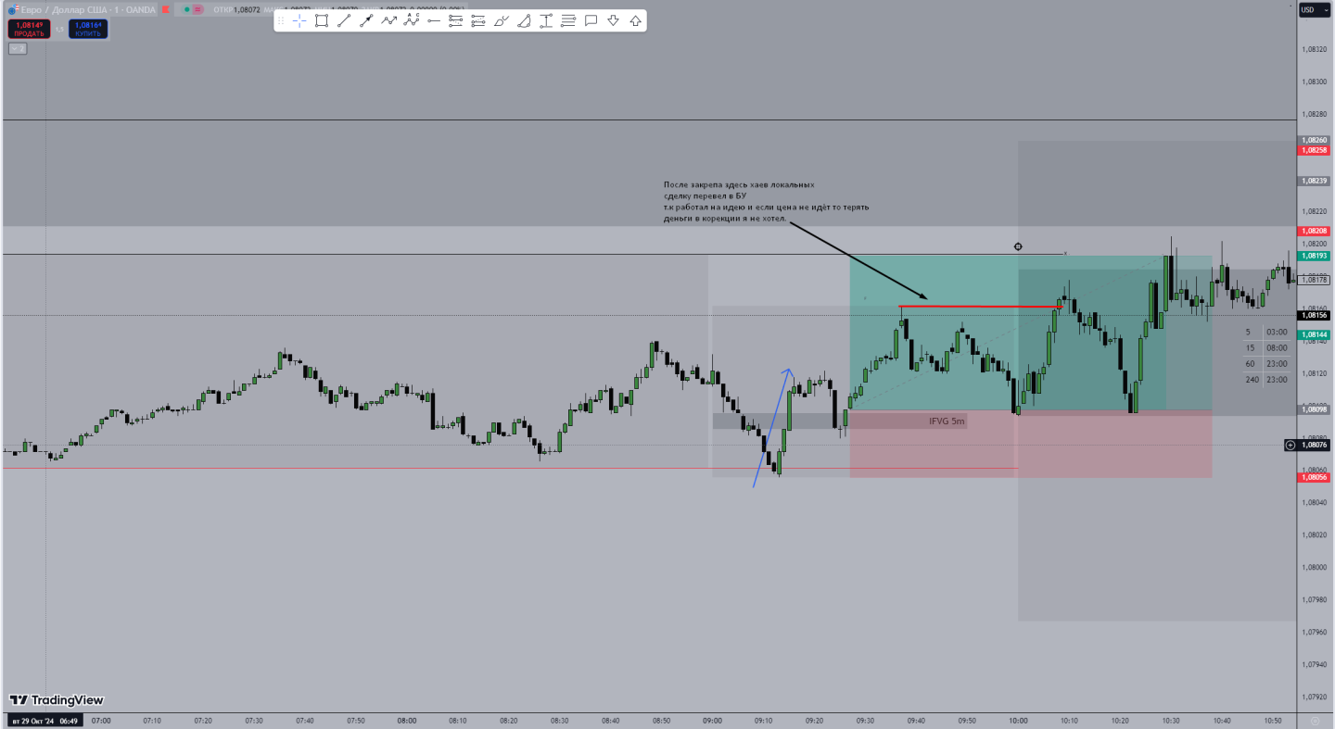Select the trend line tool
The image size is (1335, 729).
[344, 20]
